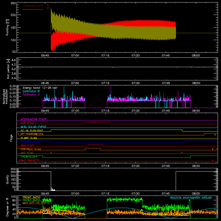This screenshot has height=221, width=221.
Task: Click the 0.10 tick on modulation axis
Action: 13,101
